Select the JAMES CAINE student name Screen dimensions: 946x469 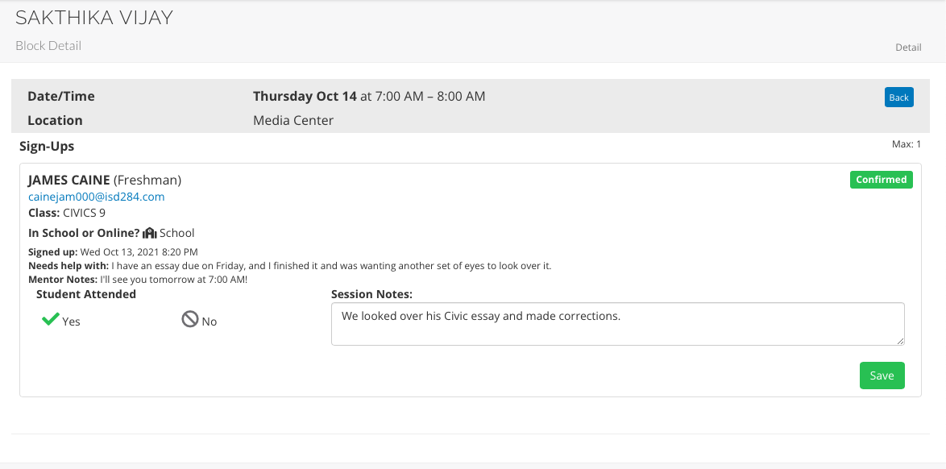[x=68, y=180]
